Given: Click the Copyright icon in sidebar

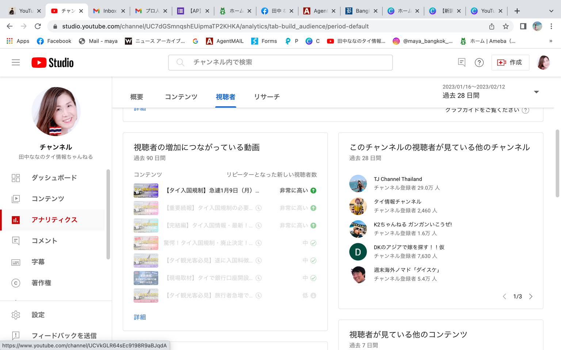Looking at the screenshot, I should 16,283.
